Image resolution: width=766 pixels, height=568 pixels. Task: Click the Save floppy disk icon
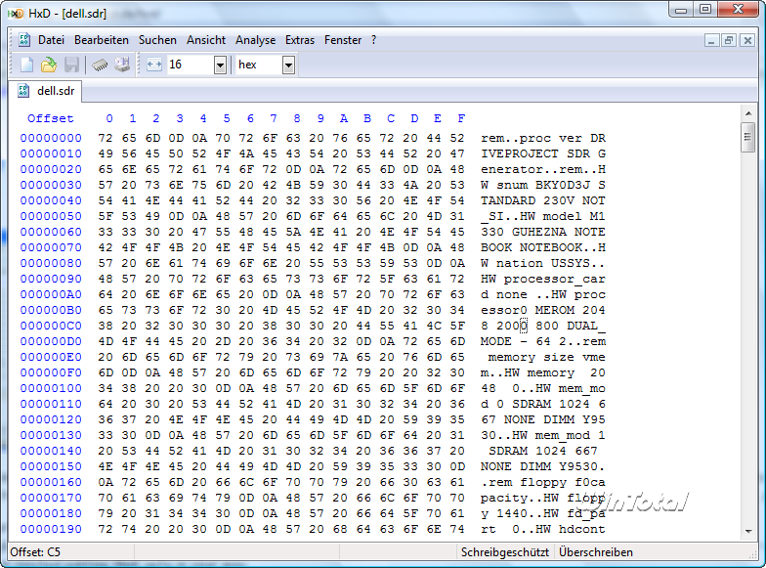coord(72,65)
